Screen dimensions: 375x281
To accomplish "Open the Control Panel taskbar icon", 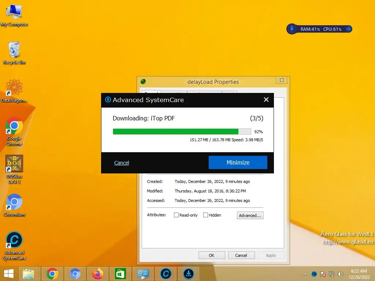I will pos(143,274).
